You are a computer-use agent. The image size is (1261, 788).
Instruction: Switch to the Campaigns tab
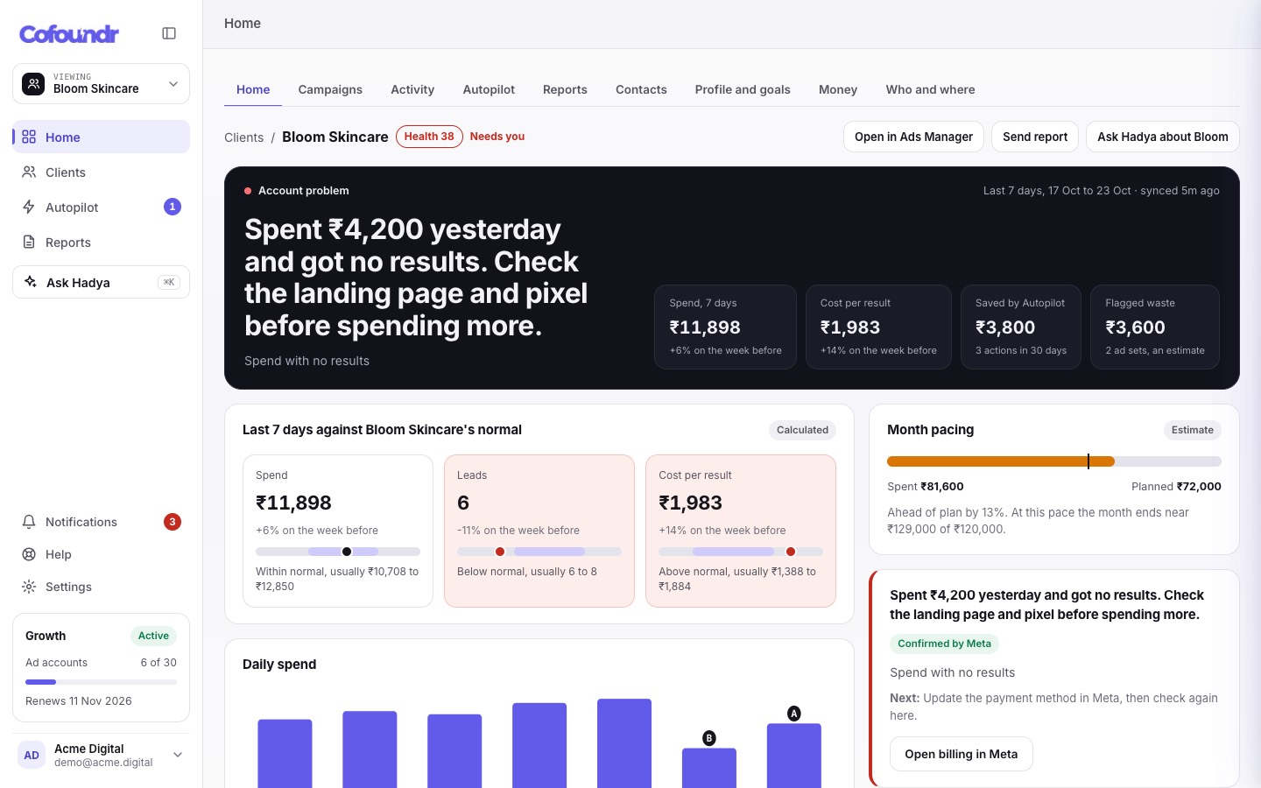[x=330, y=89]
